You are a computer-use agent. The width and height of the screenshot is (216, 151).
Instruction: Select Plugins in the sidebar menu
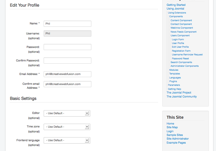pos(173,81)
